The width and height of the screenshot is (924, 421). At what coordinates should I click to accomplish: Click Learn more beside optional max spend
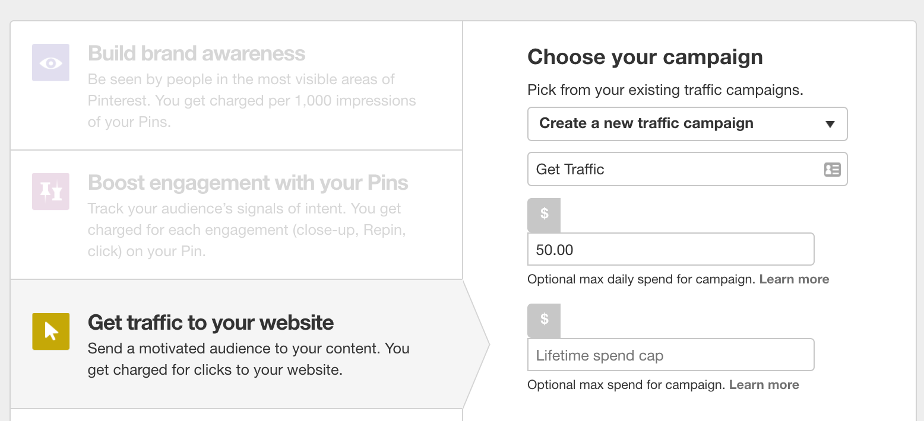pyautogui.click(x=764, y=384)
